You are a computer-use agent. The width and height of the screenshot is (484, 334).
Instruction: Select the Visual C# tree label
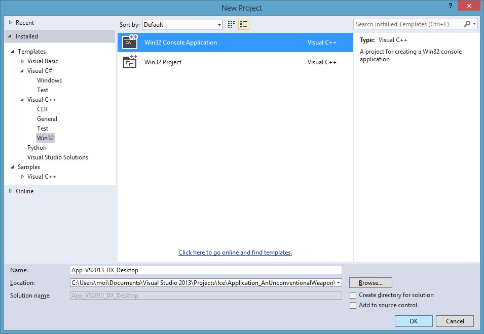pyautogui.click(x=40, y=70)
